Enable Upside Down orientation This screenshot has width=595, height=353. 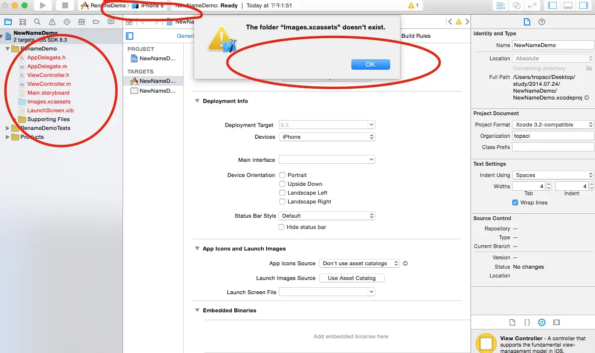[282, 184]
